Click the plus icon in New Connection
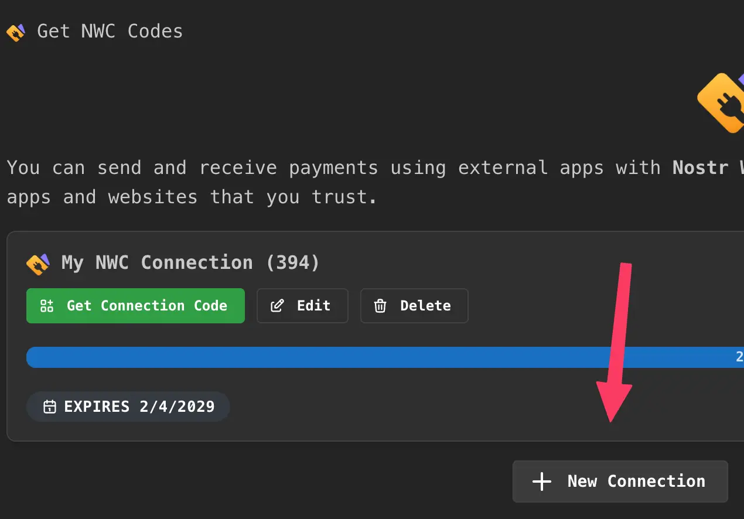This screenshot has width=744, height=519. point(541,481)
